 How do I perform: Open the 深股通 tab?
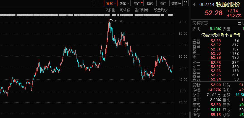[x=110, y=10]
